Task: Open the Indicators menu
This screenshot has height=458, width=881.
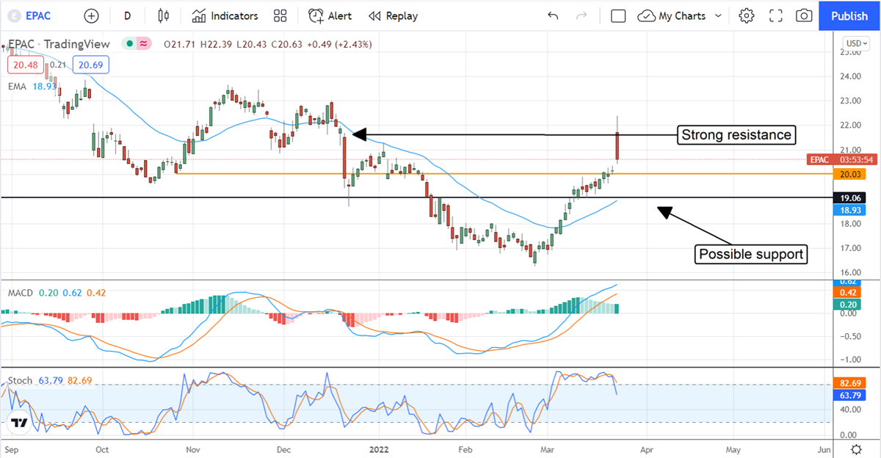Action: coord(225,15)
